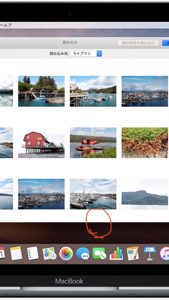Open the Numbers chart icon

coord(116,253)
